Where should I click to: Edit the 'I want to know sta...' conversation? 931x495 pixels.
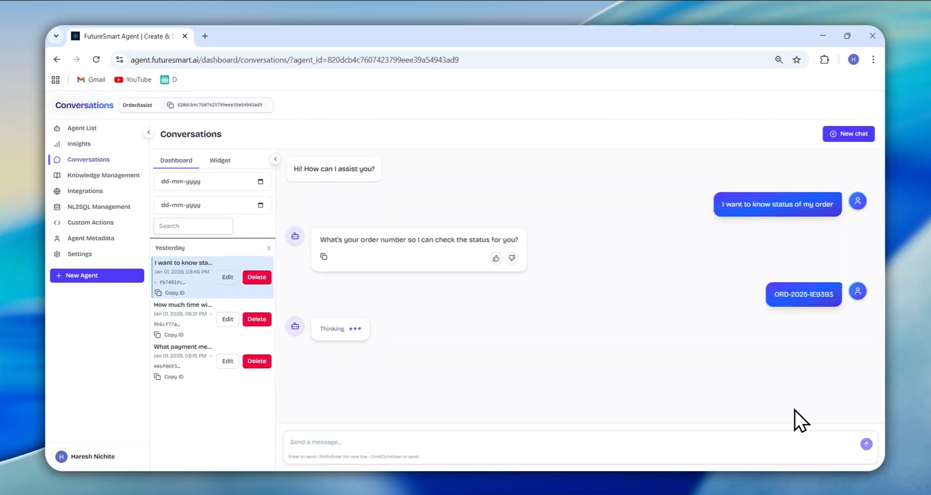[227, 277]
